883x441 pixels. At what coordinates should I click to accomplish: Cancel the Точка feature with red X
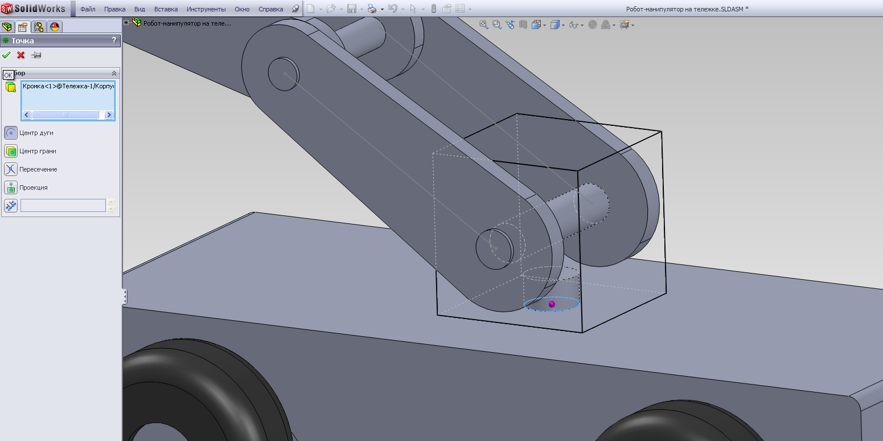(21, 55)
